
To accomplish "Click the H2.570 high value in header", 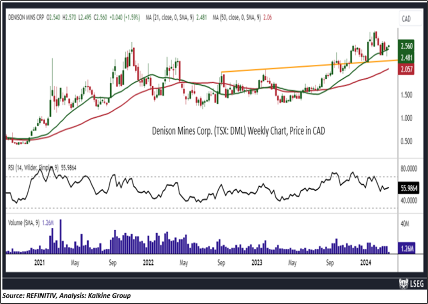I will pos(69,18).
